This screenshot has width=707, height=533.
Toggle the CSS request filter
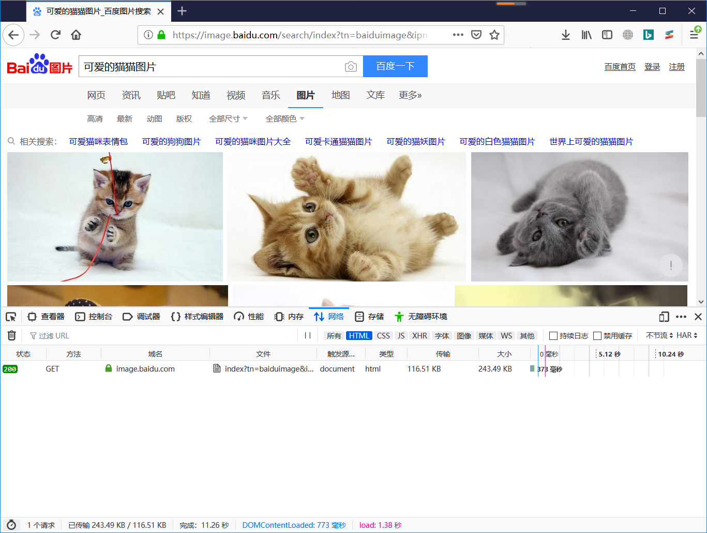[383, 336]
